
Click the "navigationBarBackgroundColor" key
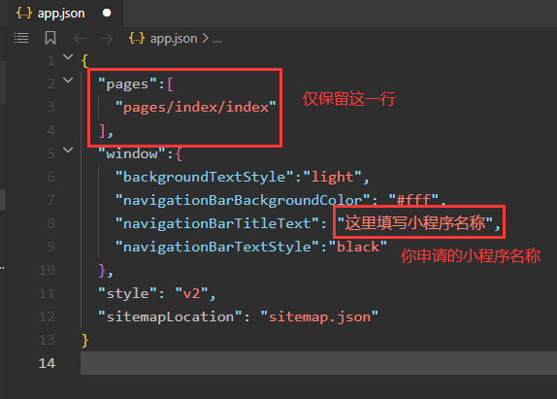pyautogui.click(x=243, y=200)
